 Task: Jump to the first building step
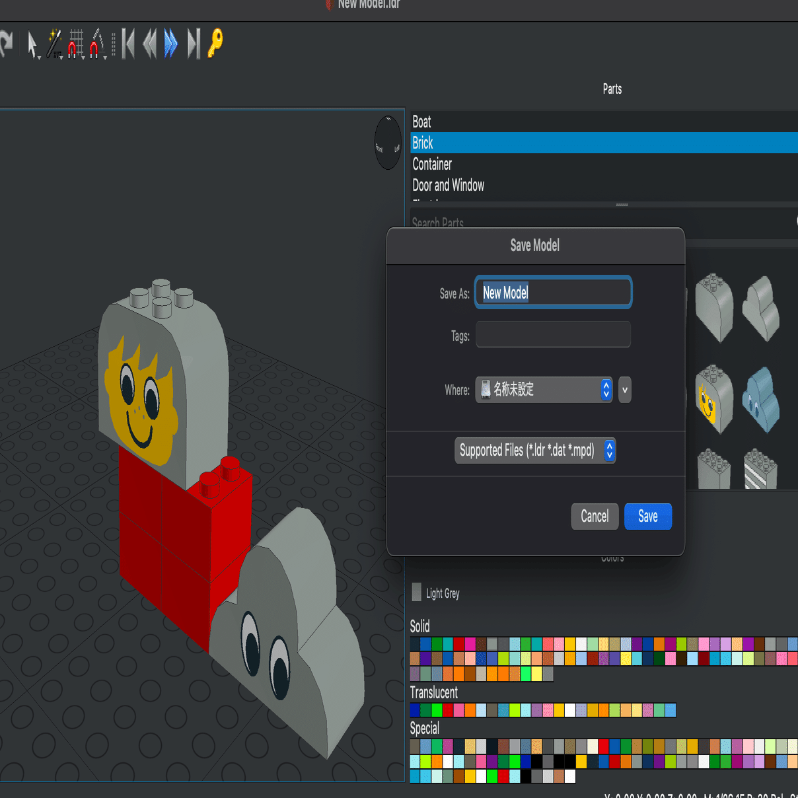[128, 44]
